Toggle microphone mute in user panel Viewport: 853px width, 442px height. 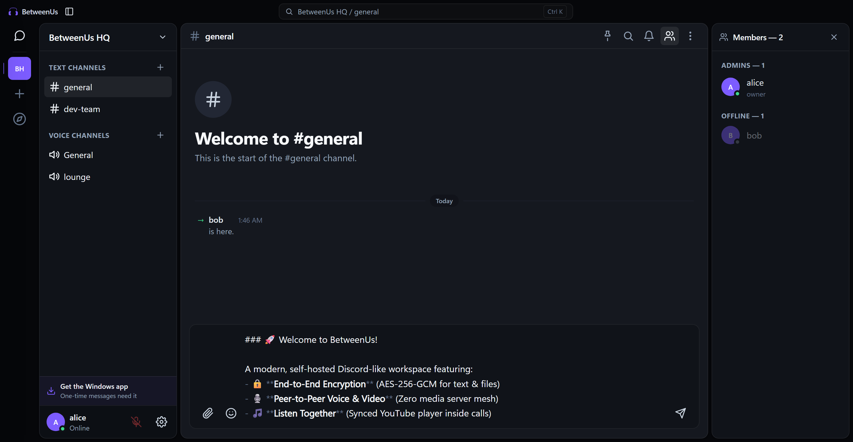(x=136, y=422)
